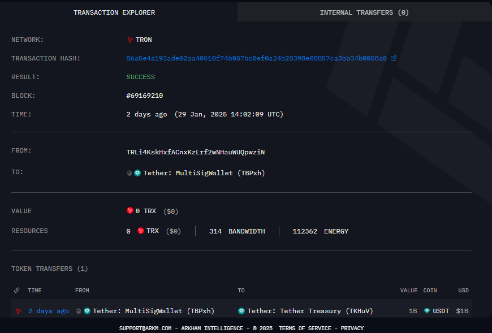Click the TOKEN TRANSFERS (1) heading
The height and width of the screenshot is (333, 492).
point(50,269)
